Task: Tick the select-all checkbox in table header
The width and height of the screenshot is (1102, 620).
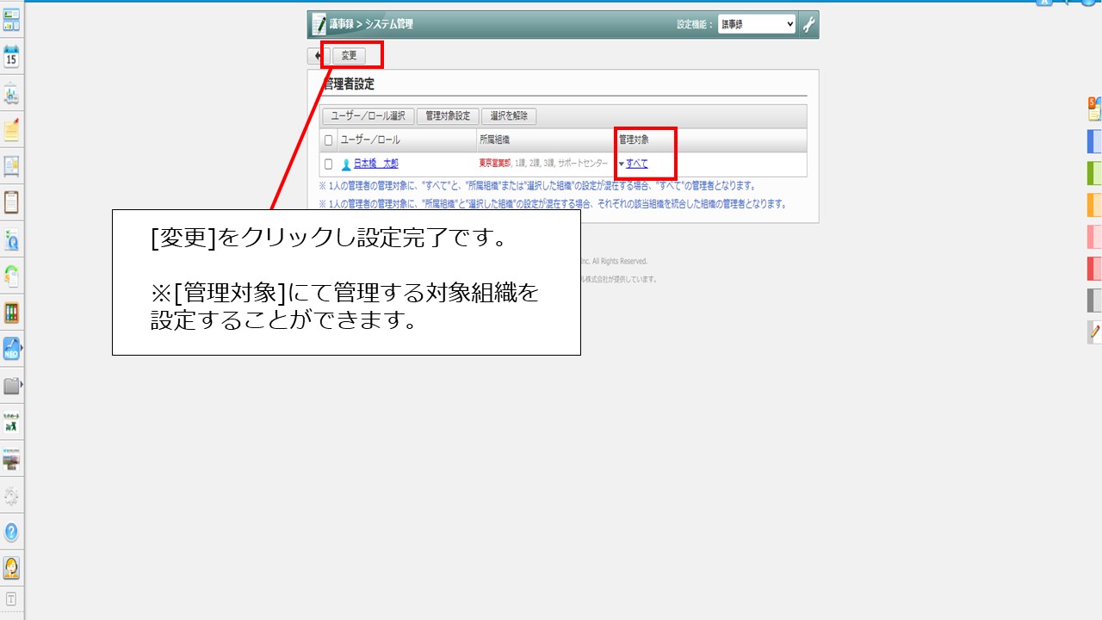Action: coord(329,140)
